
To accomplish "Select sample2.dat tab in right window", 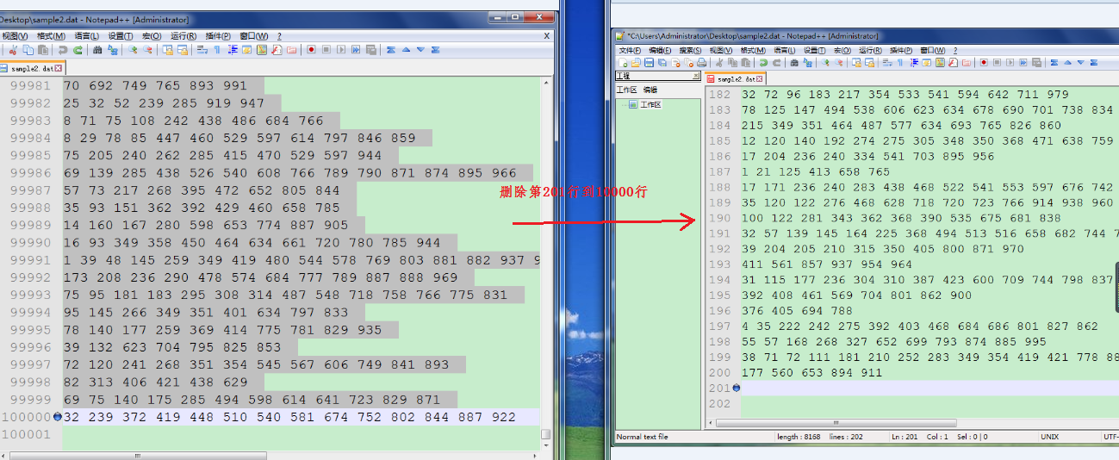I will pos(736,78).
